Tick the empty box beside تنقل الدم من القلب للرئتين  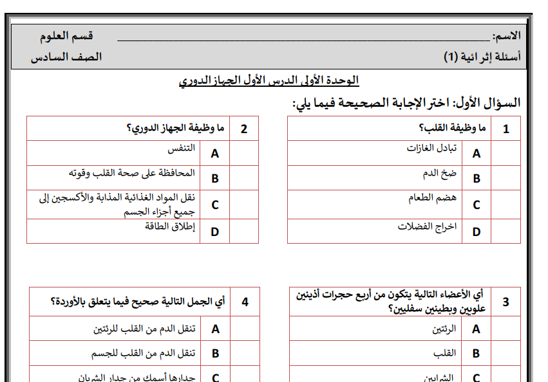(245, 329)
